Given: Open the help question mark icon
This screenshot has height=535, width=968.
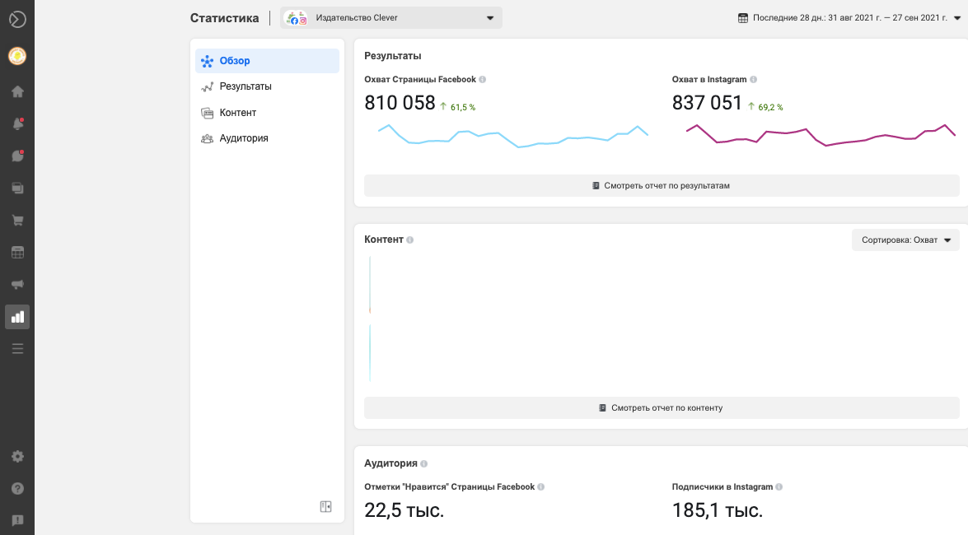Looking at the screenshot, I should 17,488.
